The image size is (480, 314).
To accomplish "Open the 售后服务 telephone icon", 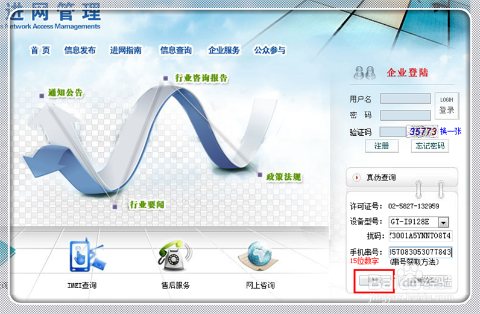I will [175, 255].
